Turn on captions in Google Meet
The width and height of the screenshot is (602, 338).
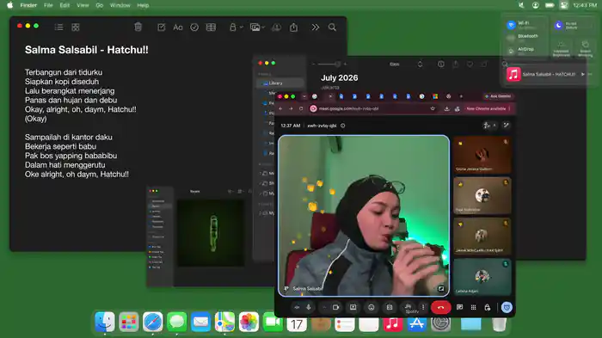pyautogui.click(x=390, y=307)
